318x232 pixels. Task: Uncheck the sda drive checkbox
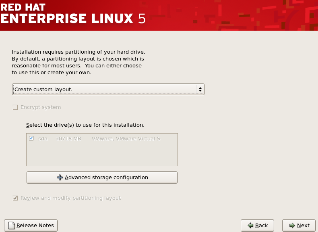(x=31, y=138)
